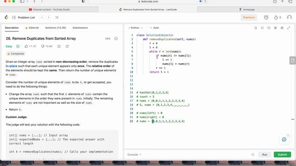Submit the solution

(x=283, y=154)
